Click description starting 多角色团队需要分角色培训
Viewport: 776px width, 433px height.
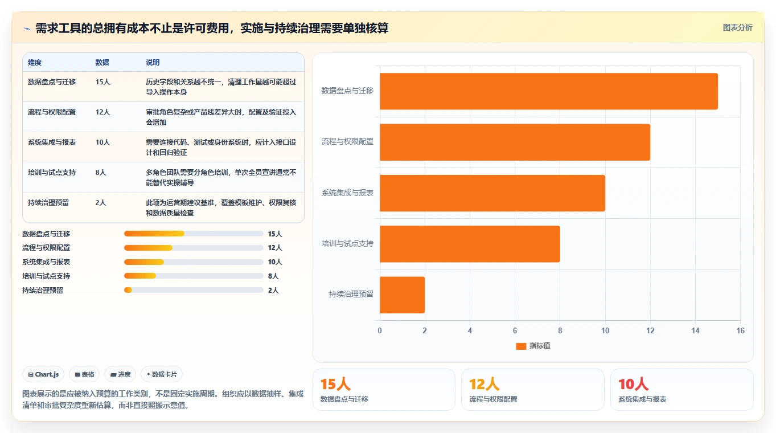[x=221, y=178]
